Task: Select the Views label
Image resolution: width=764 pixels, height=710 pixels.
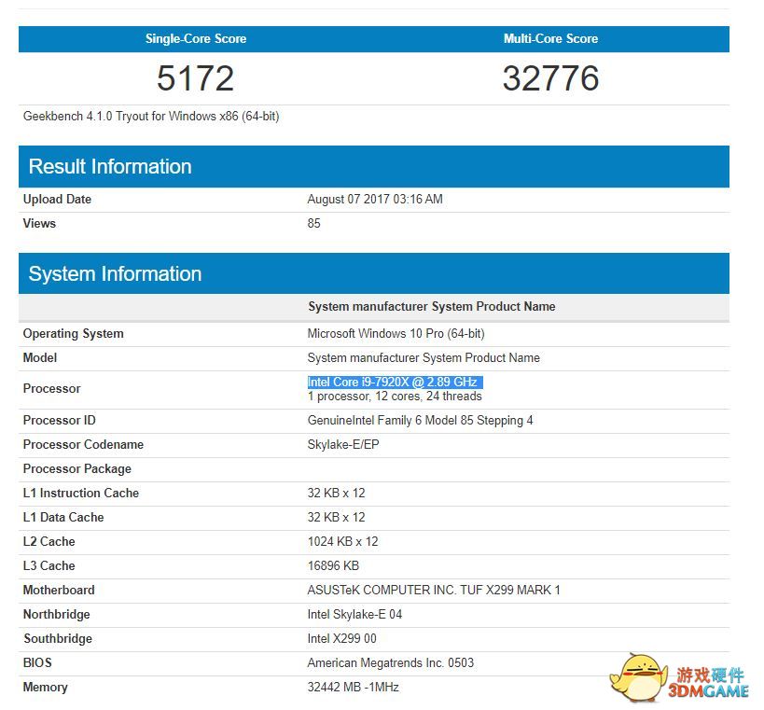Action: 39,224
